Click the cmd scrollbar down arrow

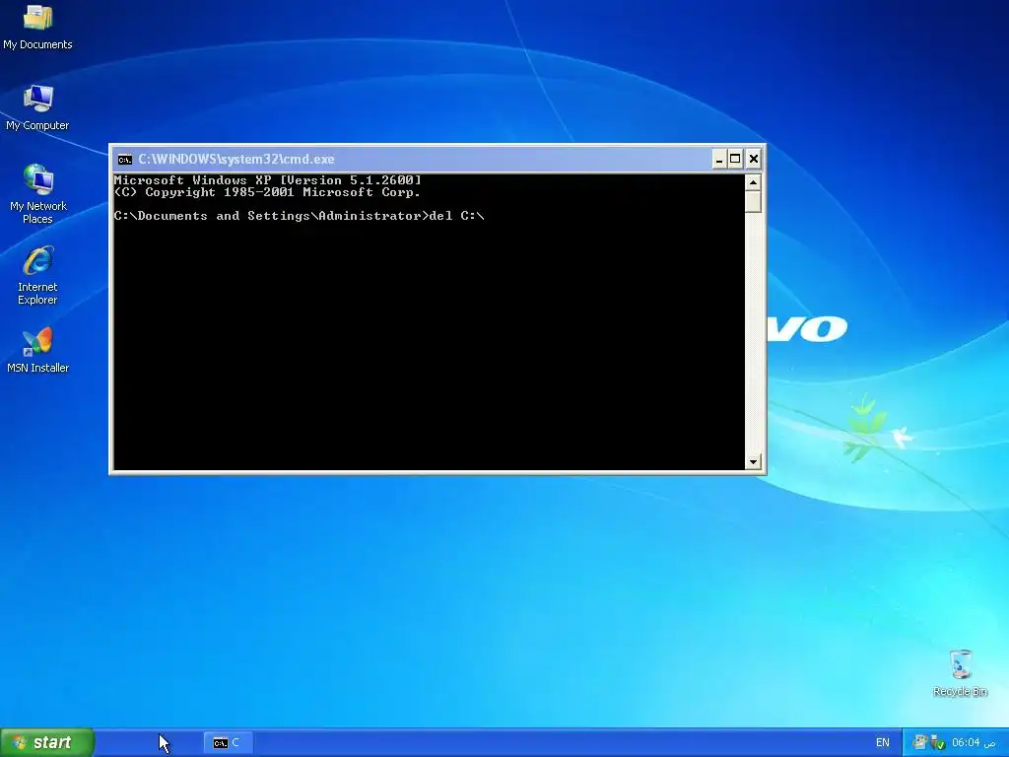(x=753, y=461)
